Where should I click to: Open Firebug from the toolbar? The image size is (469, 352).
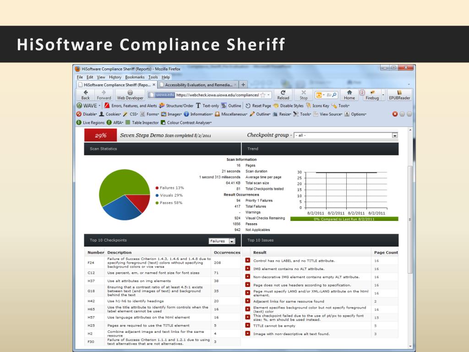[x=372, y=95]
